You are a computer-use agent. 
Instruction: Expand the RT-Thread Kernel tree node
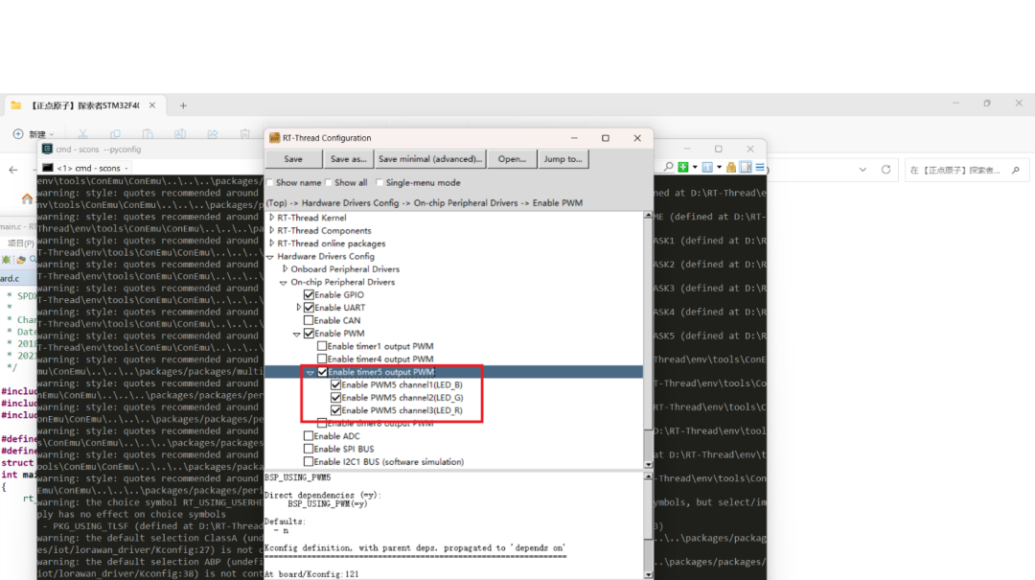click(271, 218)
